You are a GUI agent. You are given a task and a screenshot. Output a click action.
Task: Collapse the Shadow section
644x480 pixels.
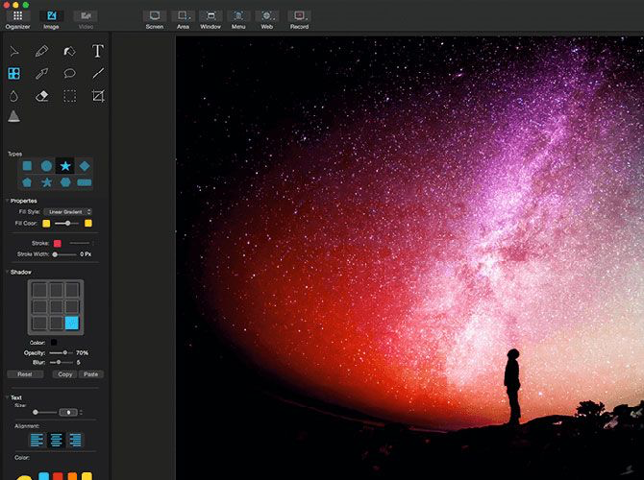8,272
